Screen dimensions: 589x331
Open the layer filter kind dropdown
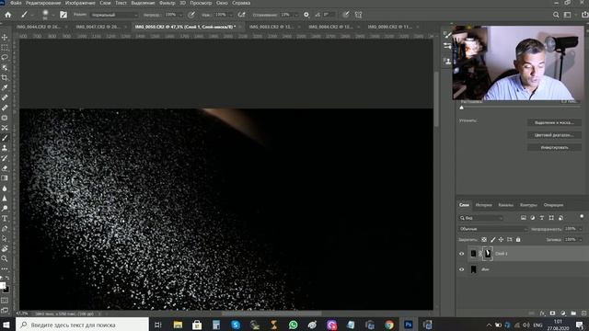(480, 218)
